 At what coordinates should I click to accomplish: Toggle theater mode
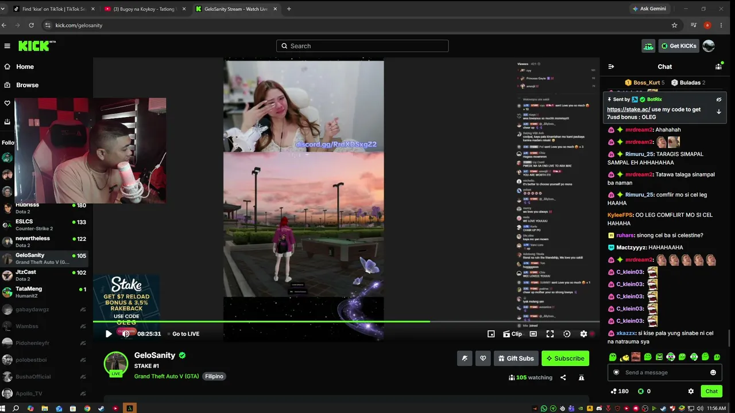pos(533,334)
